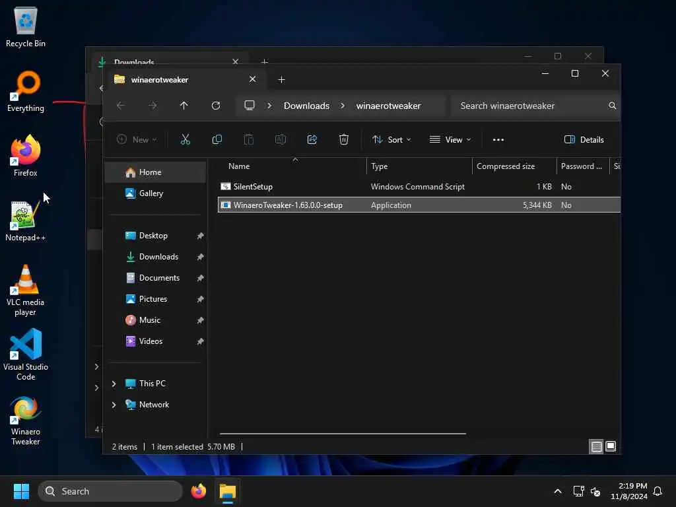Click the This PC monitor icon in address bar

249,106
